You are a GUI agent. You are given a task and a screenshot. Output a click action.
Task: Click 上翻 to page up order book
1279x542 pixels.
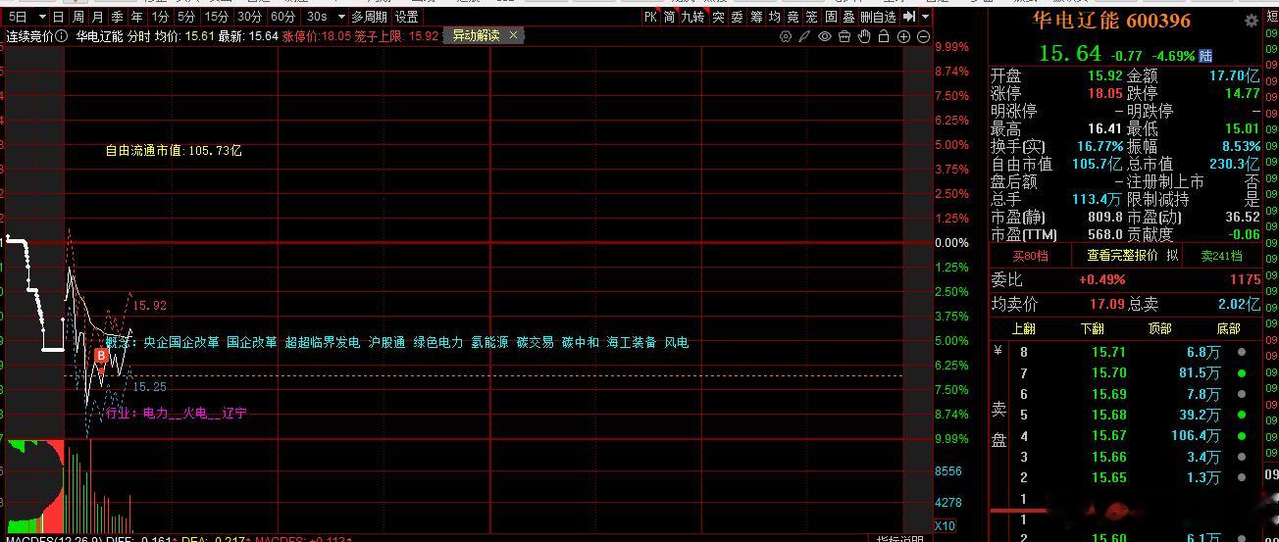click(x=1023, y=328)
